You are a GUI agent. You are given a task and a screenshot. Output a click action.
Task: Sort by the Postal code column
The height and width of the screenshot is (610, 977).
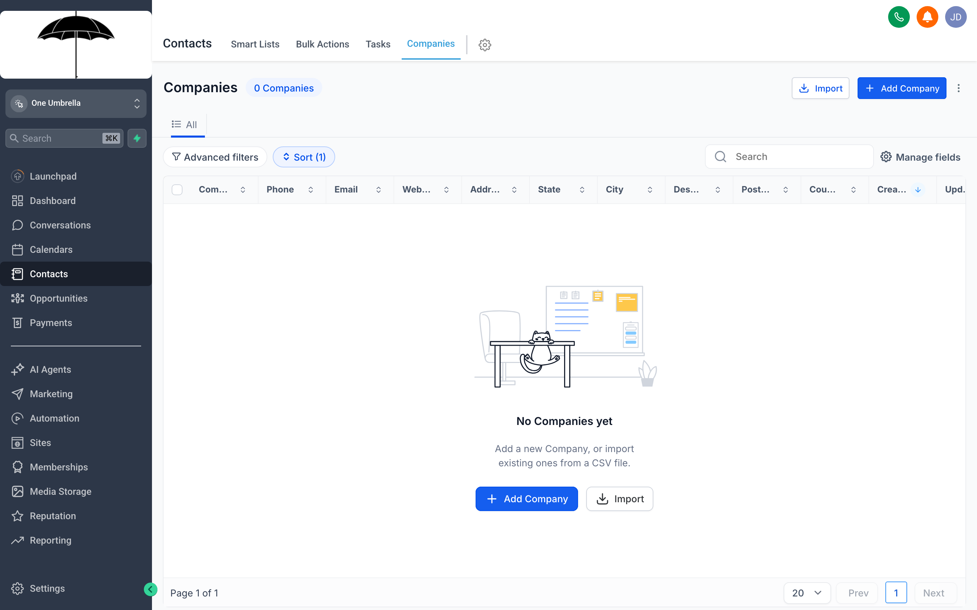click(785, 190)
